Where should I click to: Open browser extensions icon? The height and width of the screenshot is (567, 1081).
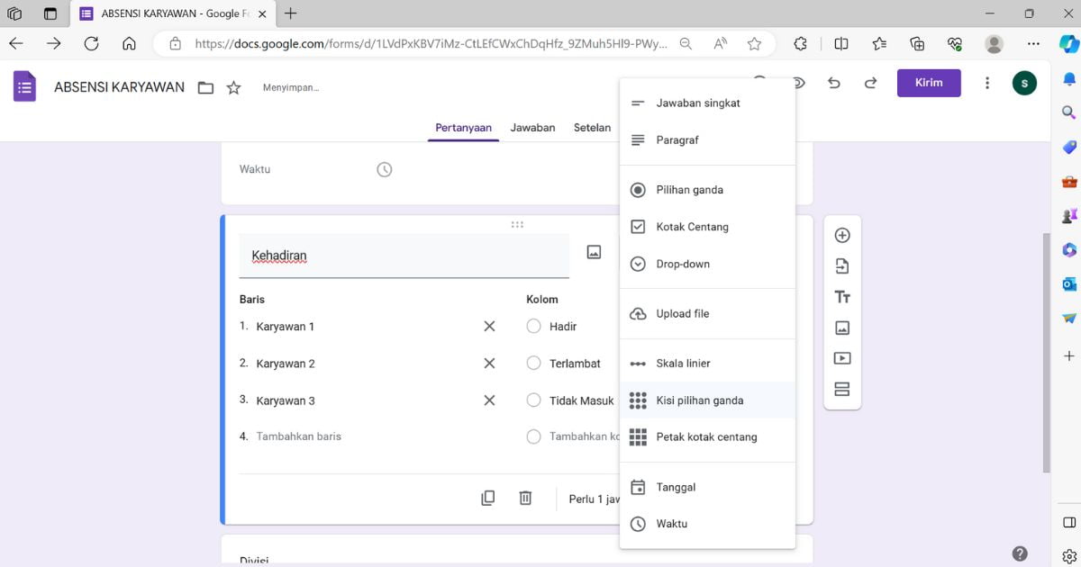[800, 43]
